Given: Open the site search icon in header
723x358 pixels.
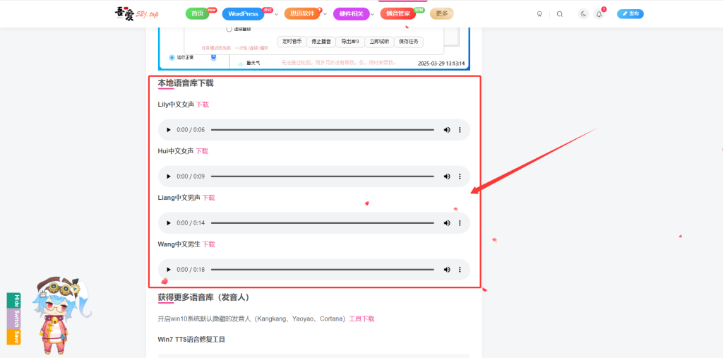Looking at the screenshot, I should click(x=560, y=13).
